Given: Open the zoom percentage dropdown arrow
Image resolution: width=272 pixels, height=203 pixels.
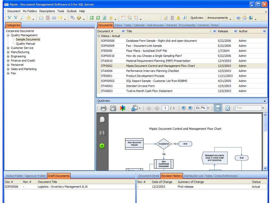Looking at the screenshot, I should [208, 108].
